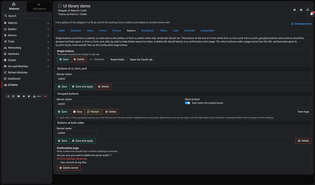Check Also remove its log files
Image resolution: width=315 pixels, height=185 pixels.
58,163
